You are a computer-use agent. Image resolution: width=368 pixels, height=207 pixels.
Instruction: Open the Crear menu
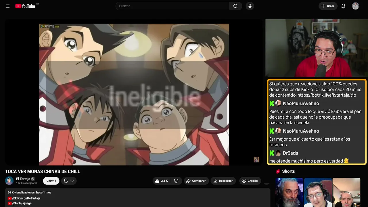pos(328,6)
